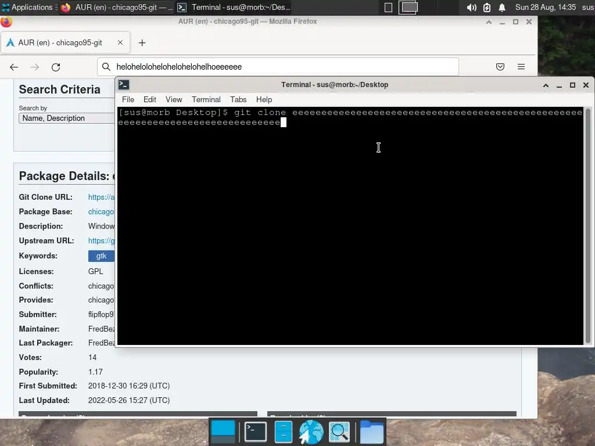Viewport: 595px width, 446px height.
Task: Open the Git Clone URL link
Action: [x=101, y=197]
